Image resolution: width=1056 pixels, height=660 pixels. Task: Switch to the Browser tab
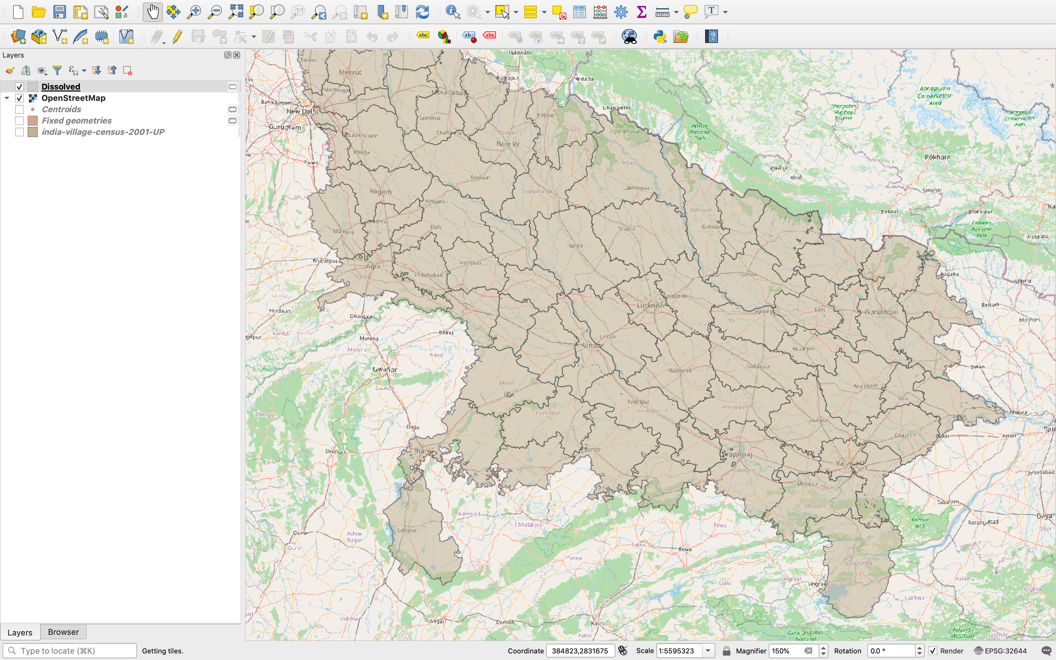tap(63, 632)
